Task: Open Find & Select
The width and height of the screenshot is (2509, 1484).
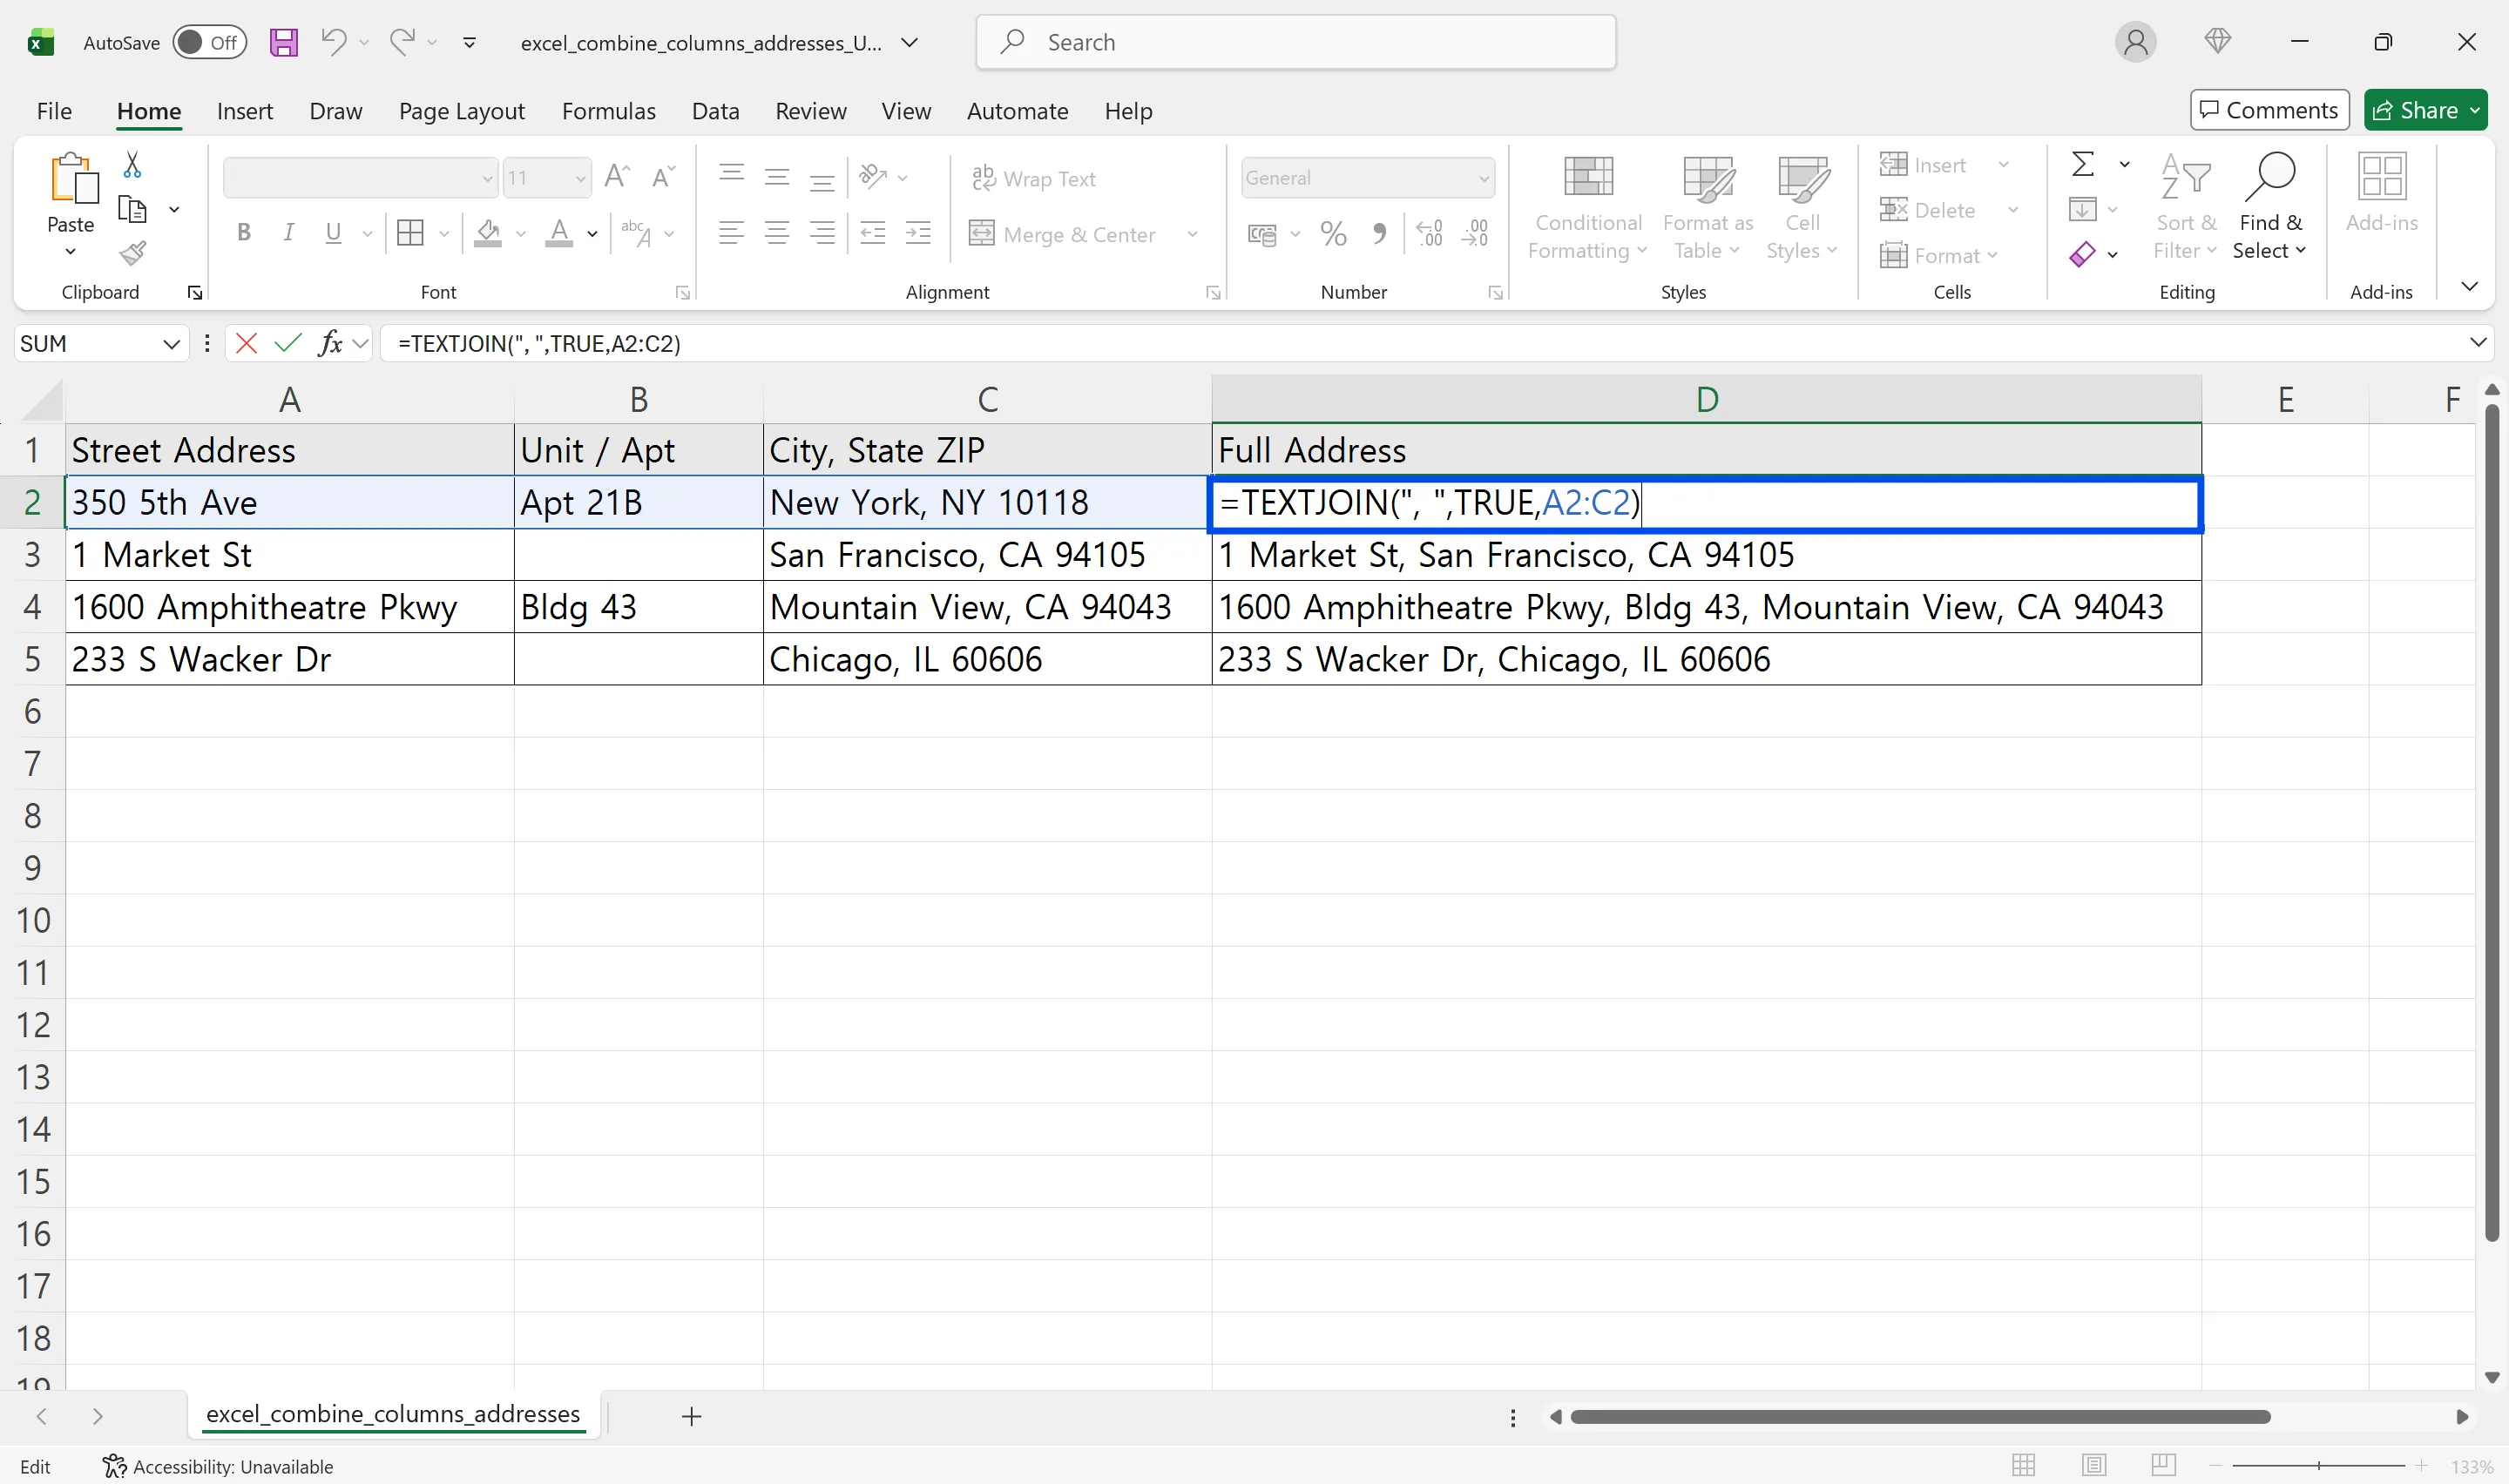Action: [x=2269, y=205]
